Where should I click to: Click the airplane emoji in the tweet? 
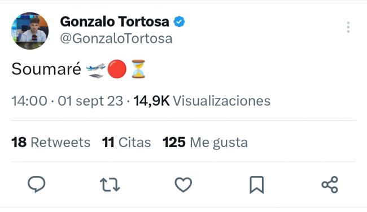pyautogui.click(x=96, y=70)
